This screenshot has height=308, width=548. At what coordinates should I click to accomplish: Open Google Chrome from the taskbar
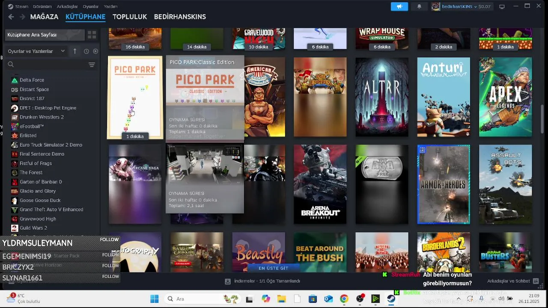[344, 299]
